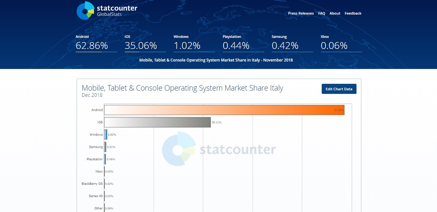The width and height of the screenshot is (437, 212).
Task: Click the 0.05% Xbox value label
Action: pyautogui.click(x=109, y=172)
